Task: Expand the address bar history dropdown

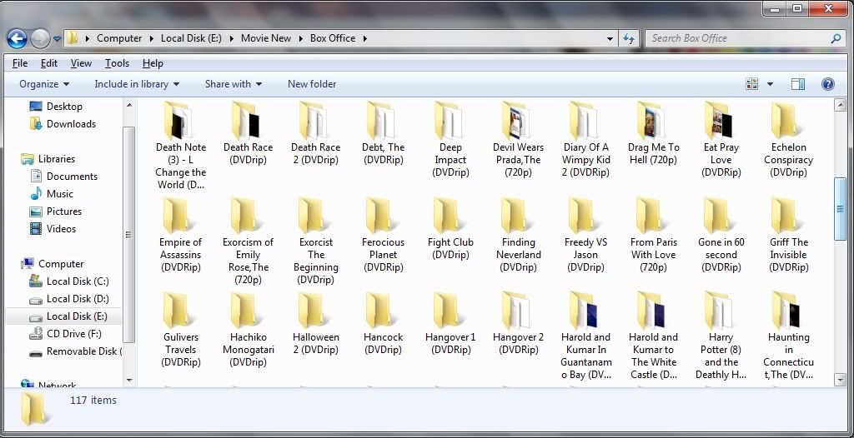Action: [x=610, y=38]
